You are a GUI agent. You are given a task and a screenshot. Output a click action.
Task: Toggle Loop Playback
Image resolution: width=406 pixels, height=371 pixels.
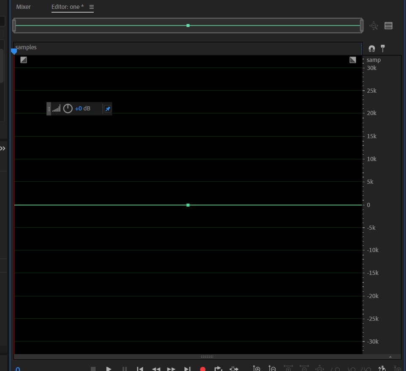tap(218, 368)
